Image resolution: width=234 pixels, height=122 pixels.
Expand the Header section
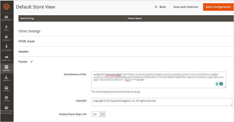tap(24, 52)
